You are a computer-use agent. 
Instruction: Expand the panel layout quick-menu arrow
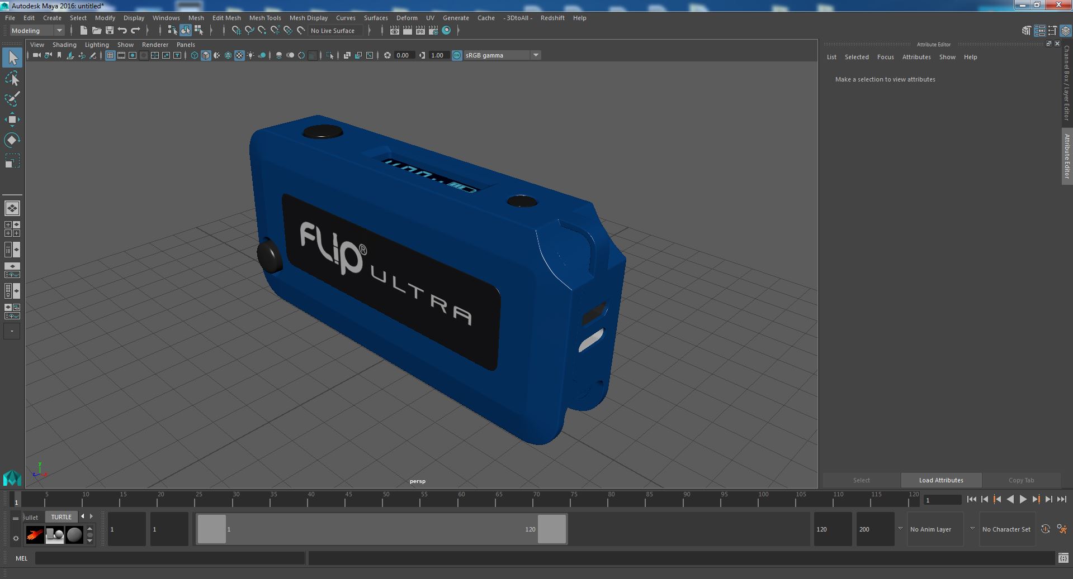(x=12, y=331)
